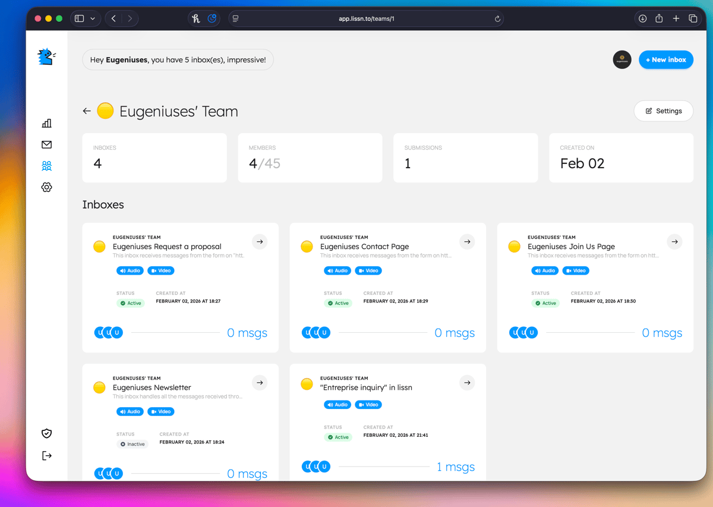The image size is (713, 507).
Task: Click the logout icon in sidebar
Action: 47,455
